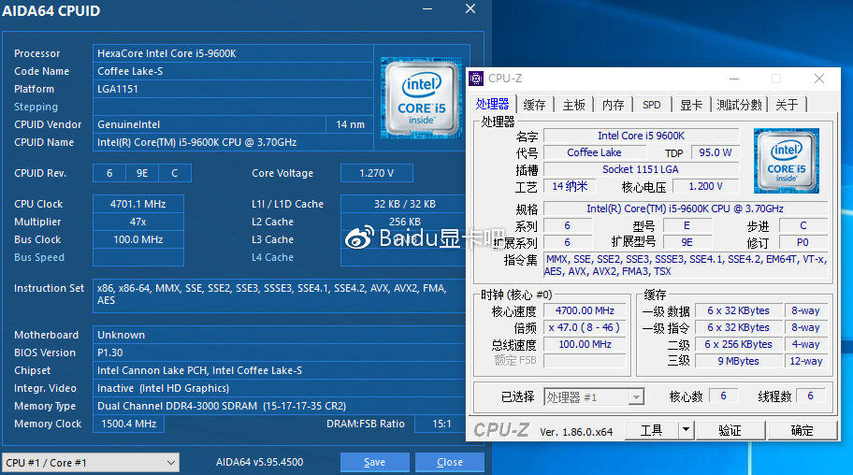Click the Bus Clock value 100.0 MHz in AIDA64

pos(138,239)
